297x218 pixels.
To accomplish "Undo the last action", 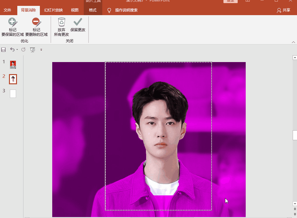I will click(12, 50).
